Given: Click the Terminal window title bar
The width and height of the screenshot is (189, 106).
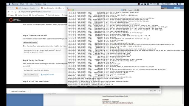Looking at the screenshot, I should click(x=125, y=10).
